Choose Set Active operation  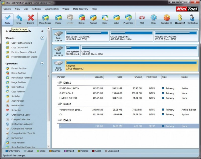click(16, 110)
